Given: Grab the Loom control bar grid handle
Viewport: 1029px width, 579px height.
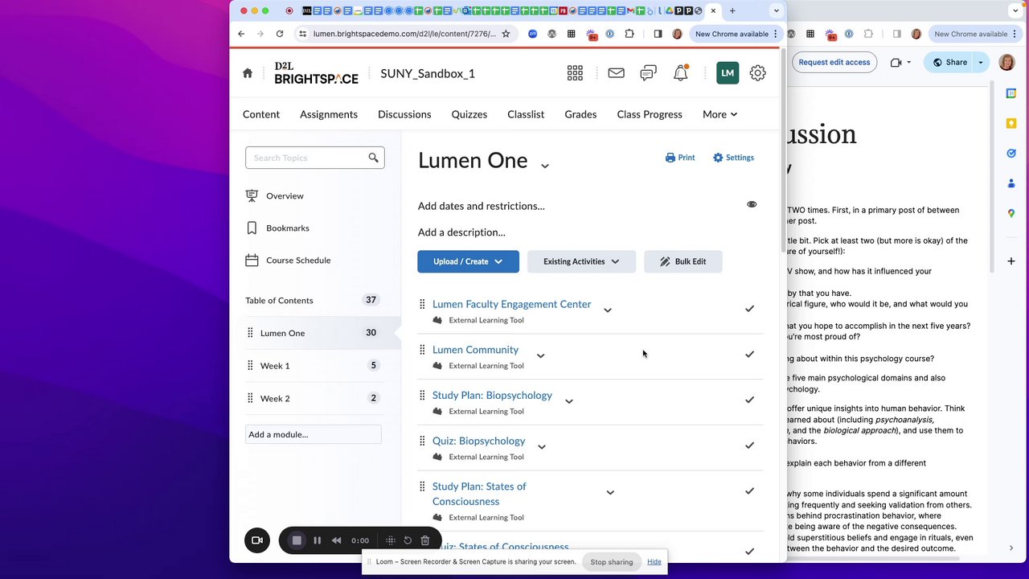Looking at the screenshot, I should tap(390, 540).
